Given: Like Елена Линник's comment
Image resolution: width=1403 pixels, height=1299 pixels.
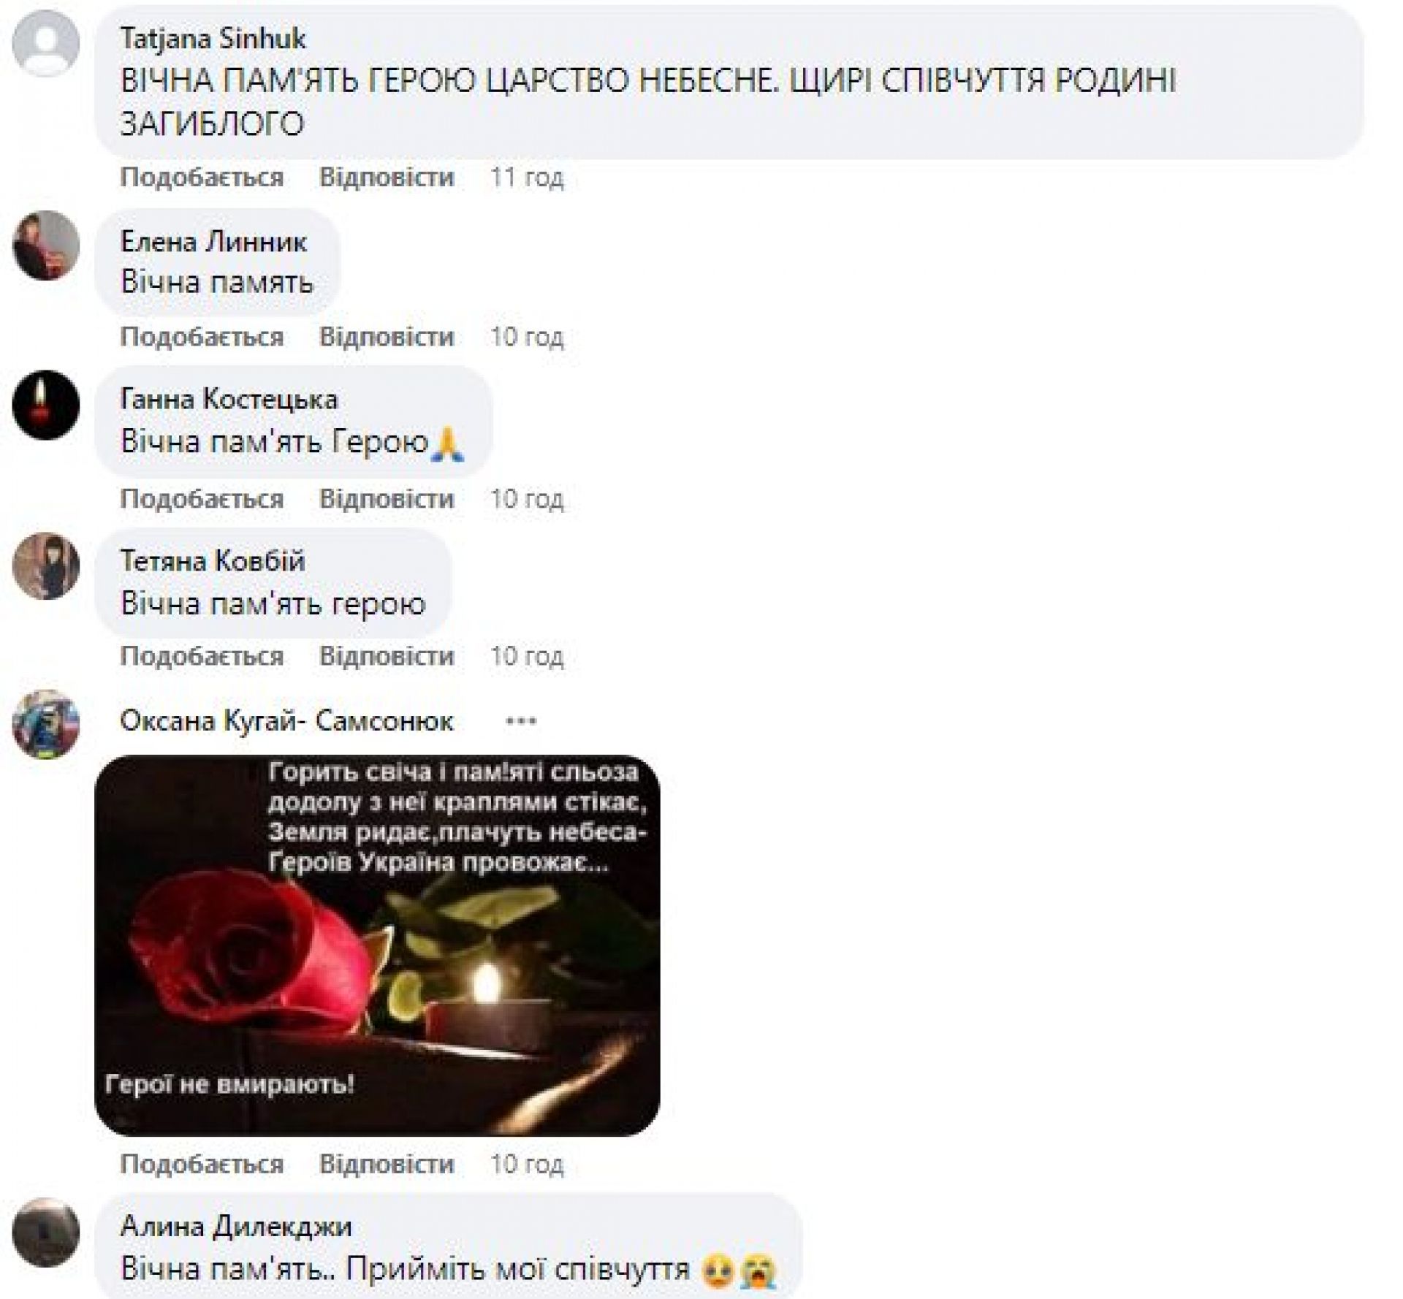Looking at the screenshot, I should click(202, 337).
